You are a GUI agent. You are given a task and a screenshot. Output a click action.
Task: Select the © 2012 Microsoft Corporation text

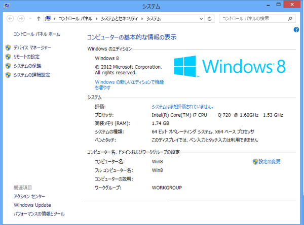point(128,67)
